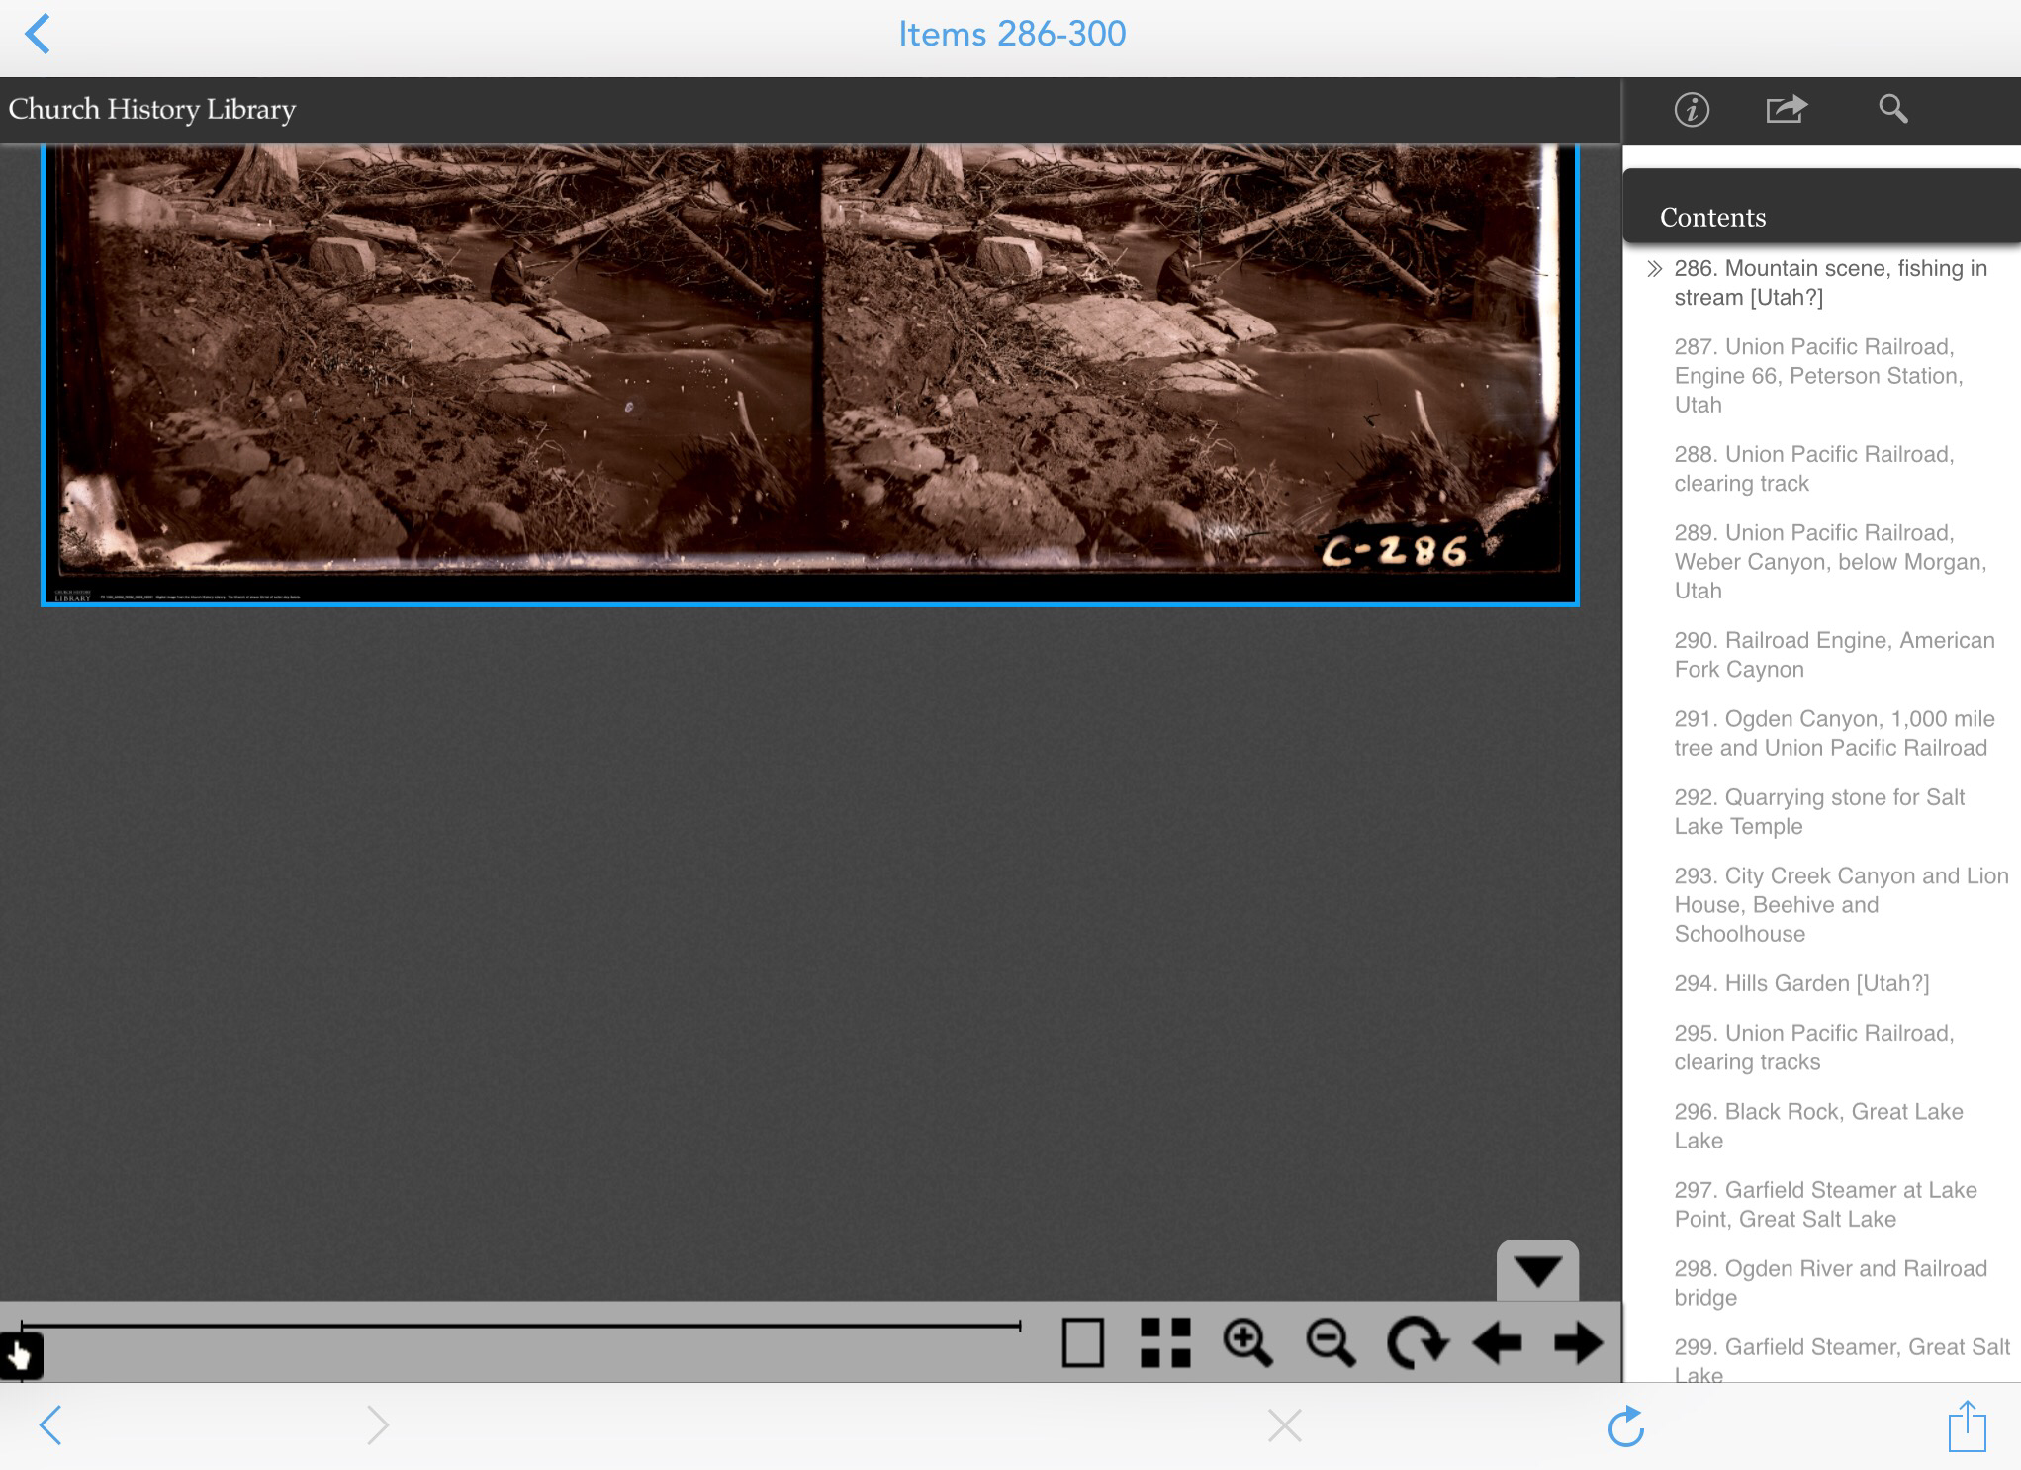Go to next image with right arrow

[1578, 1343]
